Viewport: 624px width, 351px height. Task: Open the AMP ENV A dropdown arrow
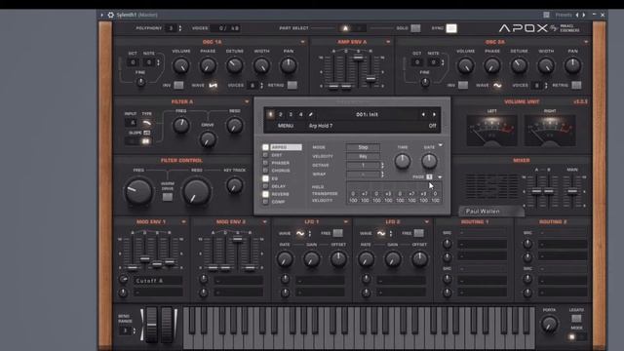click(x=388, y=42)
